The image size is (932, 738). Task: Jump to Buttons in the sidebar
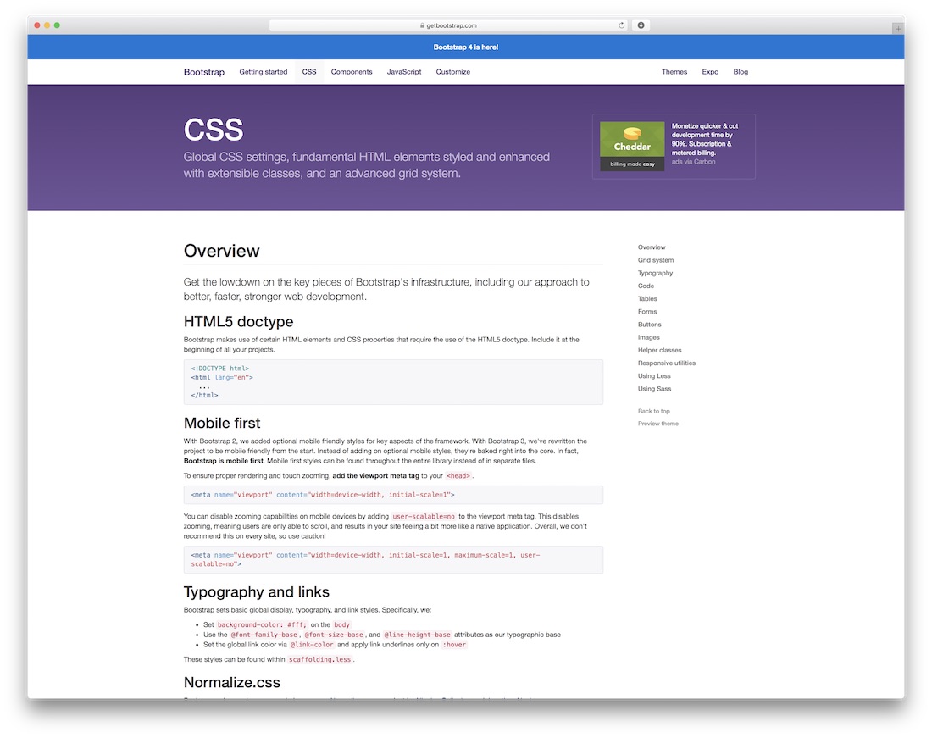click(x=649, y=325)
